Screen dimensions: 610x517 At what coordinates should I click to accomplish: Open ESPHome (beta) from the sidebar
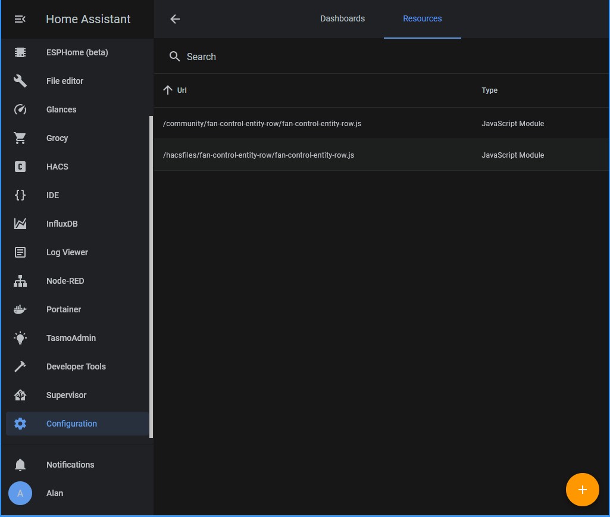[x=20, y=52]
